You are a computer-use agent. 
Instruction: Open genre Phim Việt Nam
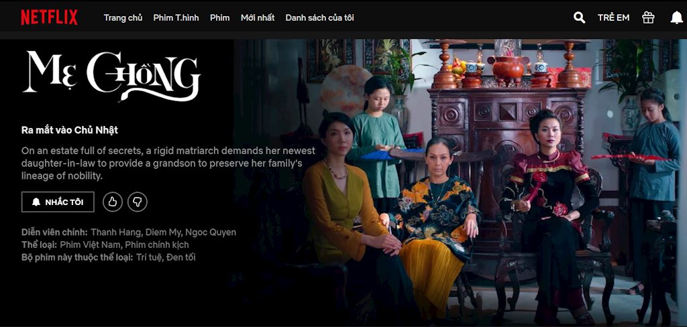coord(85,245)
